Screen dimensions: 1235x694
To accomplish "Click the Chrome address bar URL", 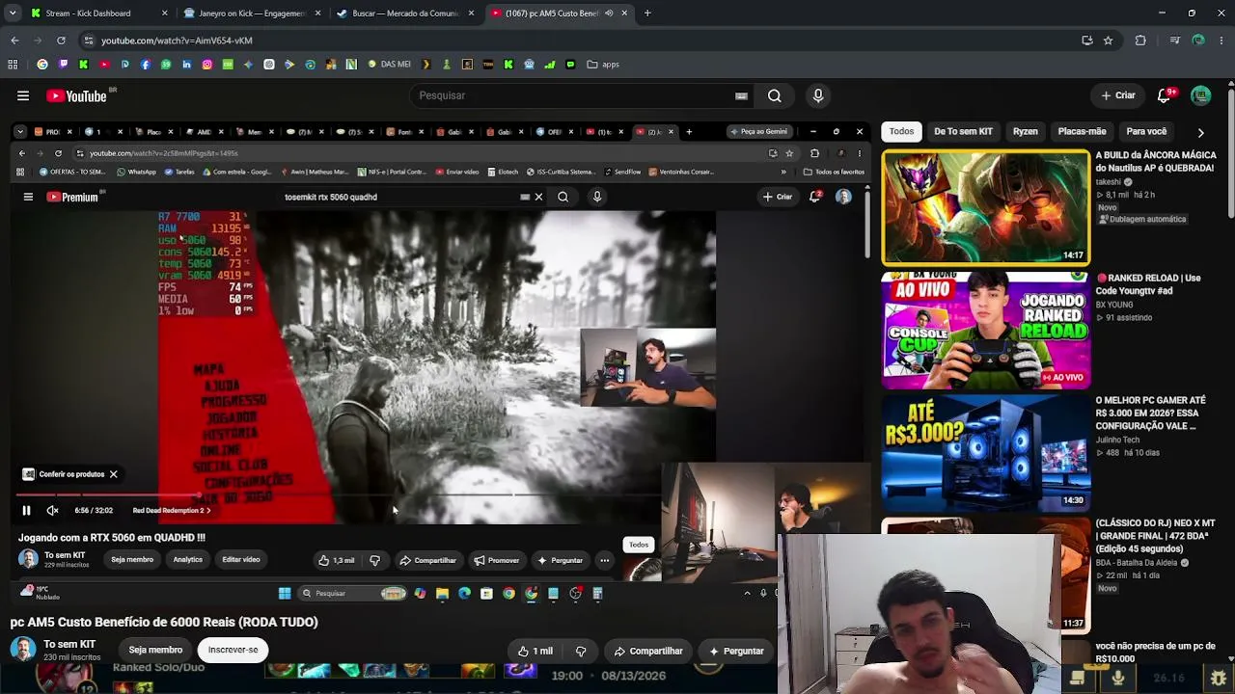I will pos(177,40).
